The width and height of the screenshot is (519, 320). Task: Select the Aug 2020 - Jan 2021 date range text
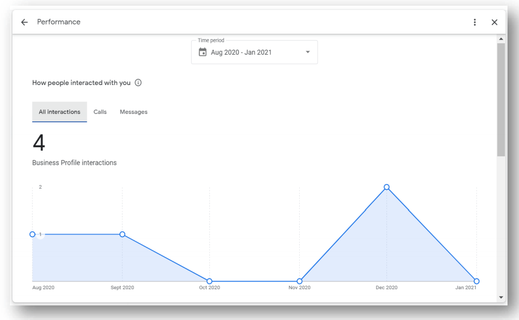pos(241,52)
